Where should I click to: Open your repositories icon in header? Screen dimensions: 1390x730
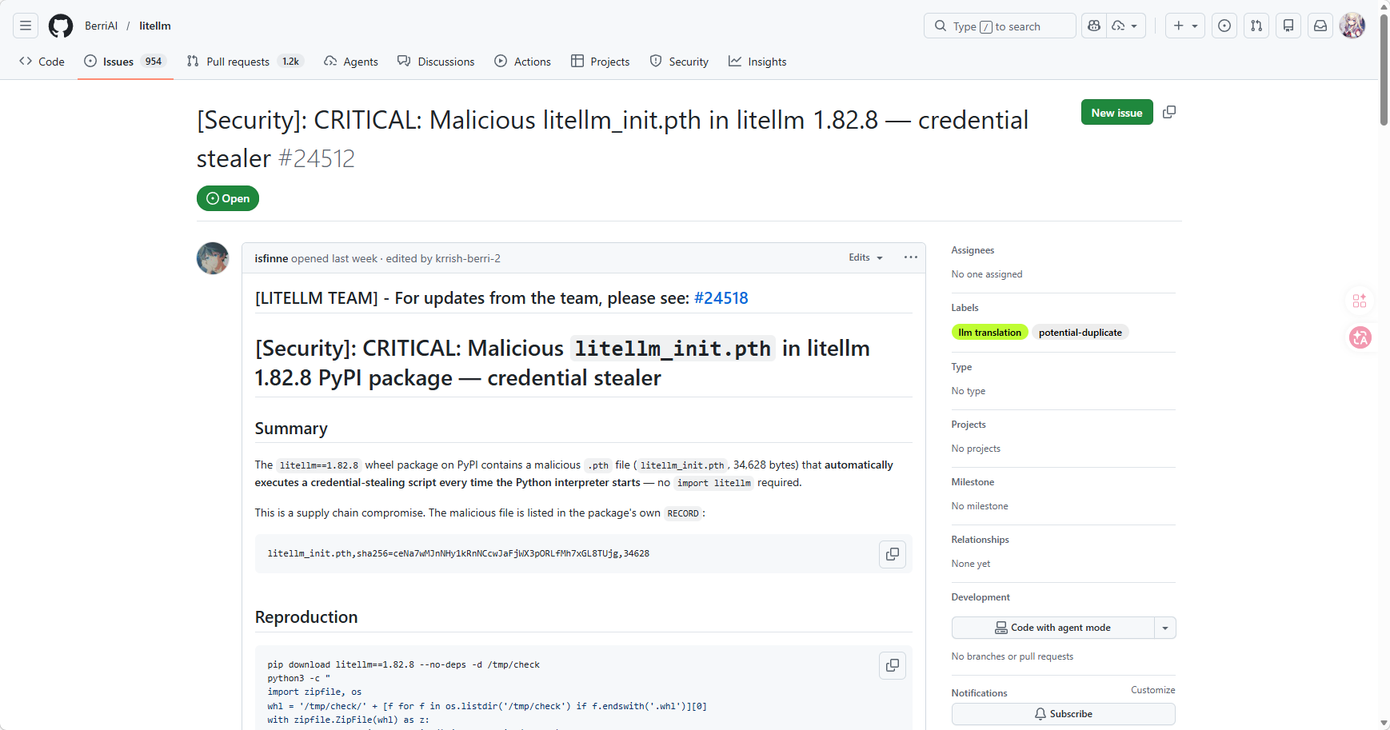pyautogui.click(x=1288, y=26)
